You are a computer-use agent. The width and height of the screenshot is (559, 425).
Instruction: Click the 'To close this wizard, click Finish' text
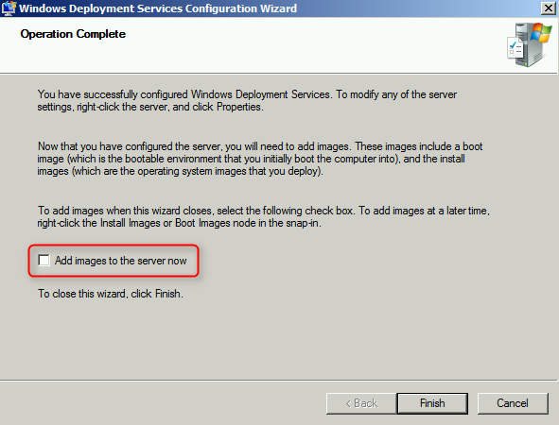[111, 294]
